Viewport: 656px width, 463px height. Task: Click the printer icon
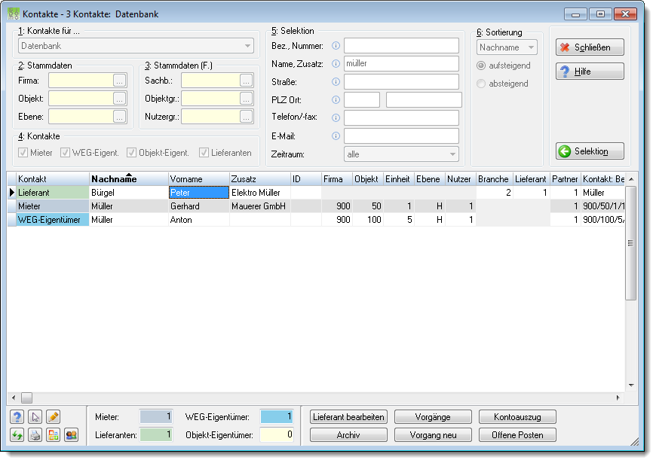[x=35, y=435]
